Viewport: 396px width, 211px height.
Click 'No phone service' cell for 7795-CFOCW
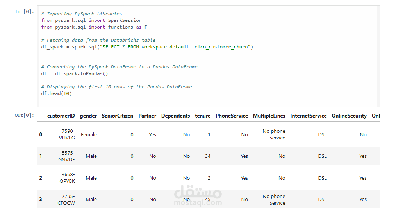(274, 200)
